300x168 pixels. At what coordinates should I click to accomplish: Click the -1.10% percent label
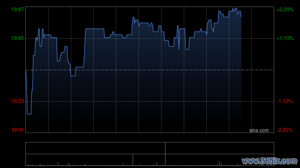coord(285,101)
